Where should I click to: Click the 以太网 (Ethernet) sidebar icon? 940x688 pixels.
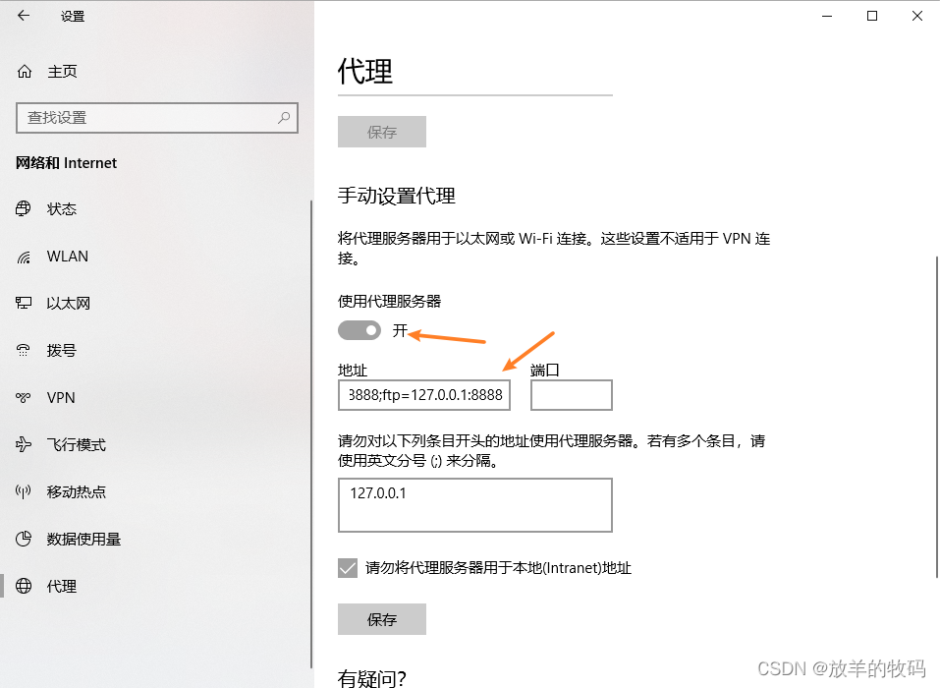24,303
